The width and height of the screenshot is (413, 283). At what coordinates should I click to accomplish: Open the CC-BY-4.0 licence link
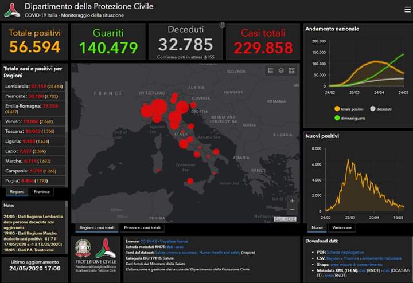148,241
